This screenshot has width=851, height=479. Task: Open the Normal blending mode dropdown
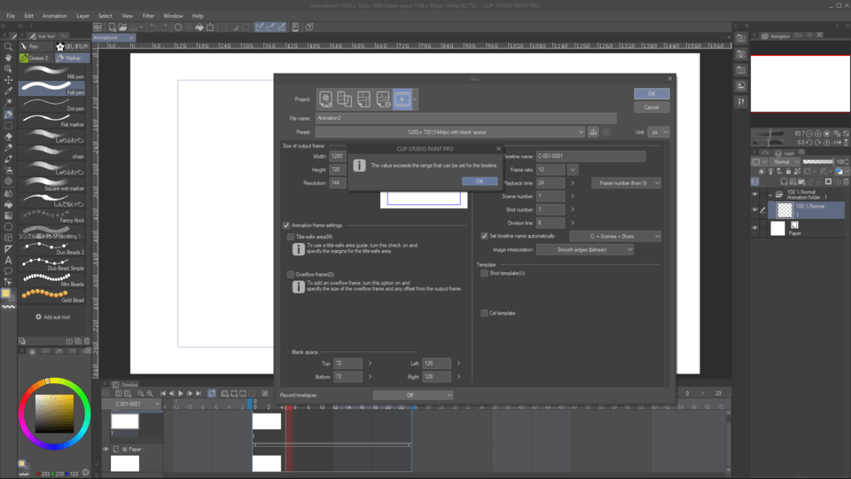click(x=785, y=161)
